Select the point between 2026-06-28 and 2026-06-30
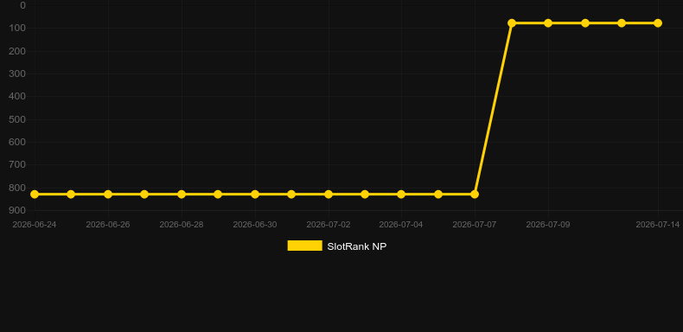 click(218, 194)
